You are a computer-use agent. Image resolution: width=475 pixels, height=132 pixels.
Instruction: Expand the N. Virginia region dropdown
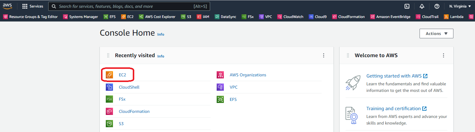460,6
